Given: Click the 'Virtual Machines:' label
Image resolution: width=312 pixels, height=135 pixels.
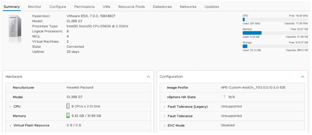Looking at the screenshot, I should tap(46, 42).
